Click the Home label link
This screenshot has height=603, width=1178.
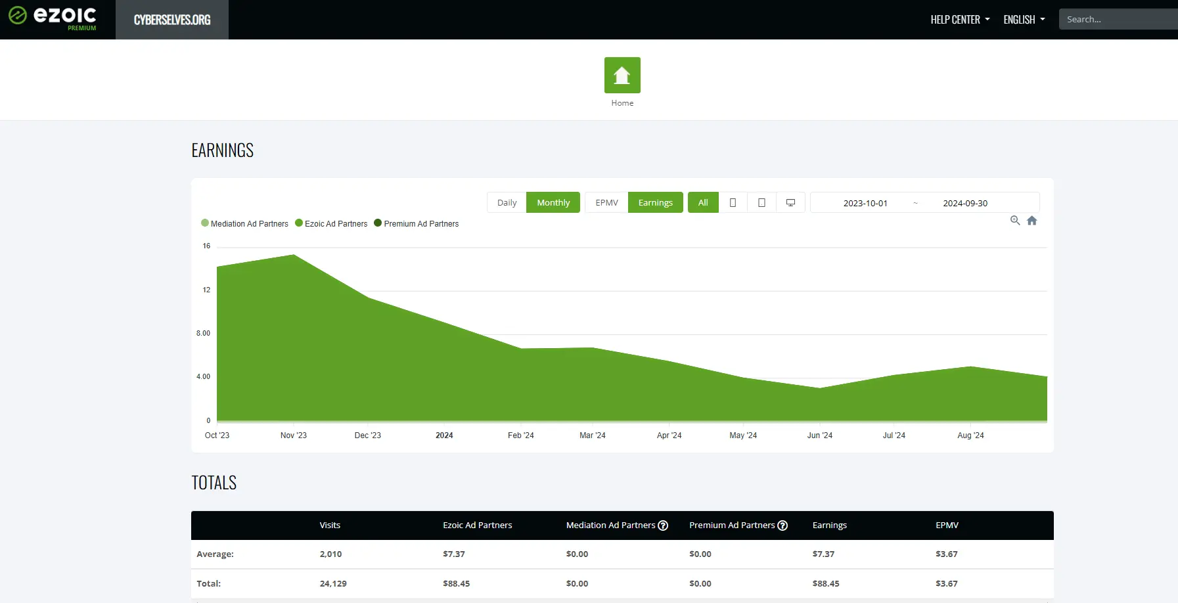[622, 103]
